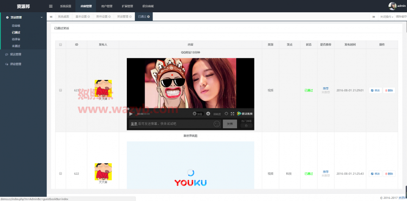Switch to the 系统桌面 tab
Image resolution: width=407 pixels, height=201 pixels.
click(64, 17)
